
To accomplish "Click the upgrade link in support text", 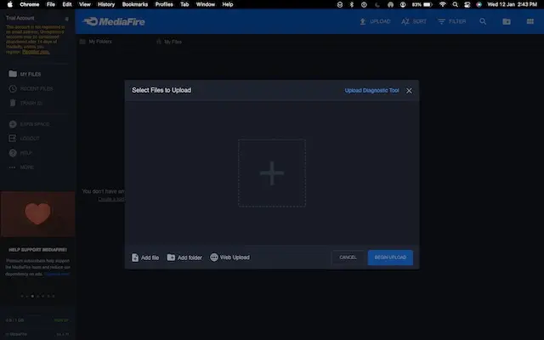I will (57, 274).
